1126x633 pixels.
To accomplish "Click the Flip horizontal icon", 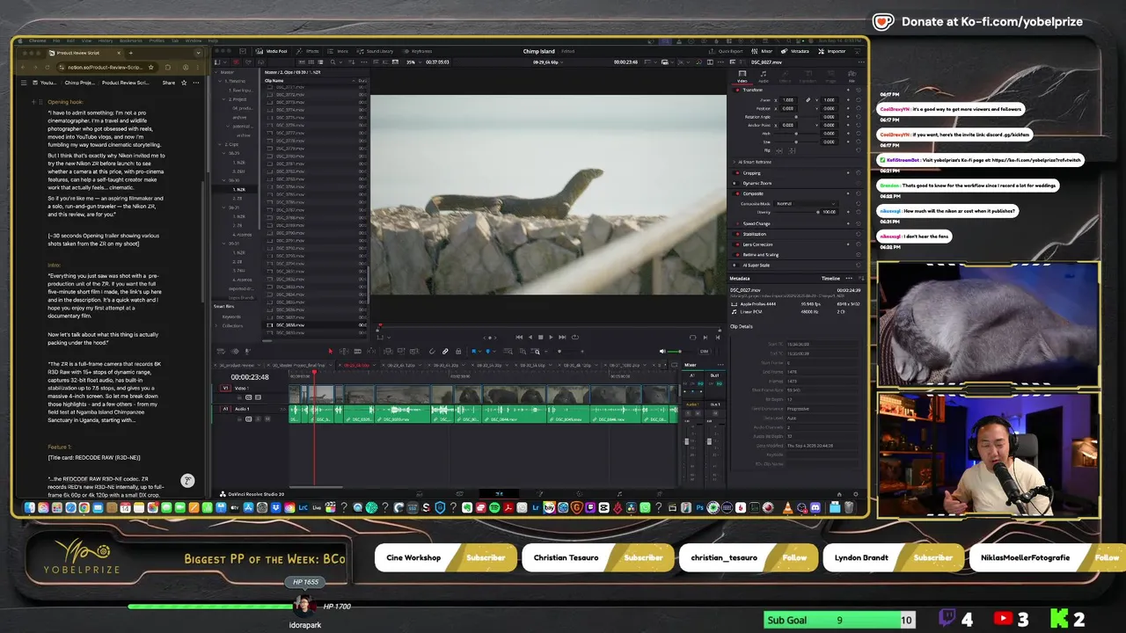I will coord(779,151).
